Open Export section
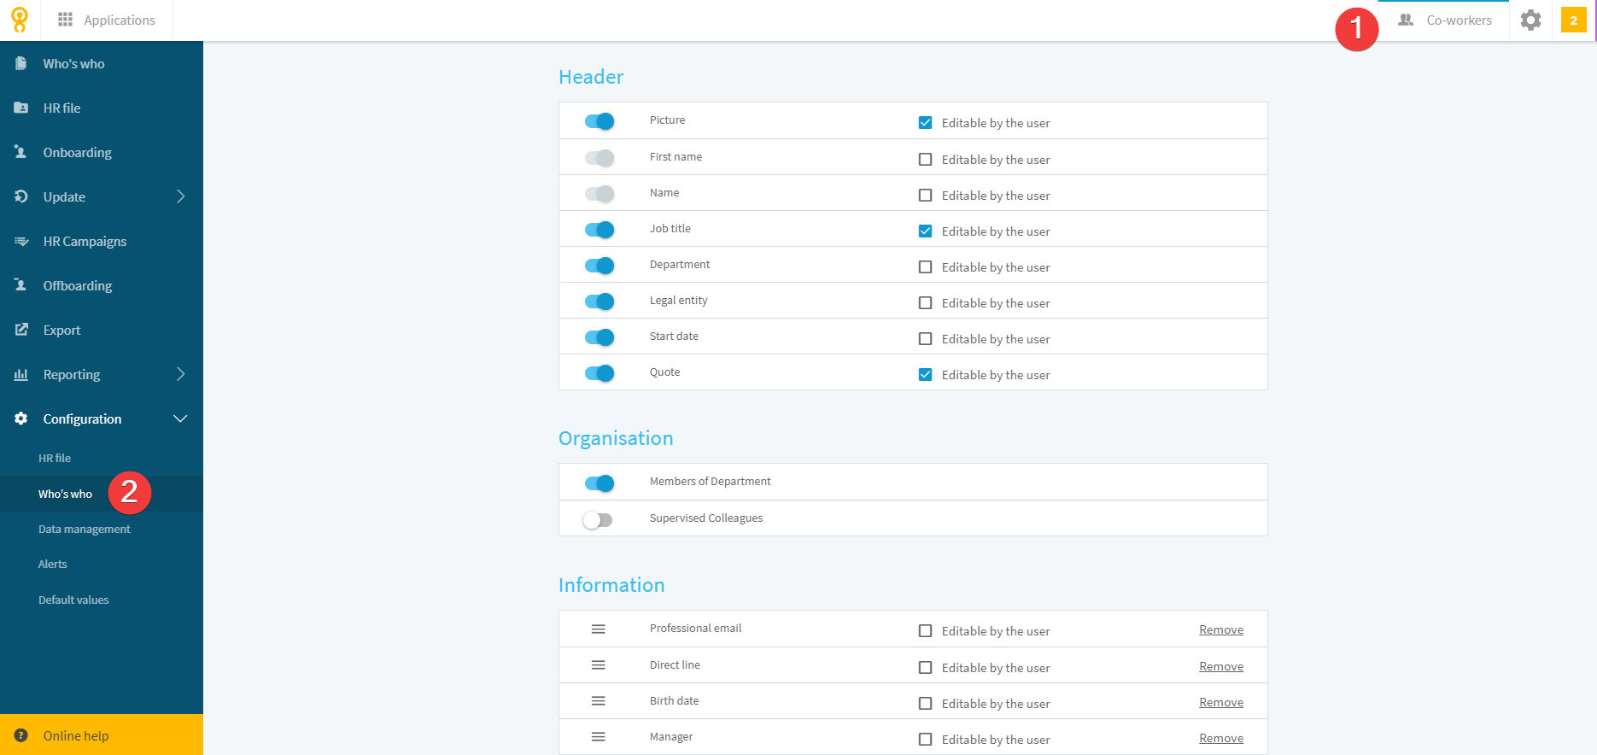This screenshot has width=1597, height=755. [x=102, y=330]
